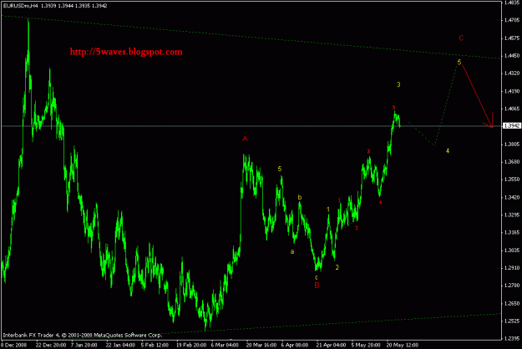Click the 1.3550 price axis value
This screenshot has height=349, width=522.
pos(512,180)
